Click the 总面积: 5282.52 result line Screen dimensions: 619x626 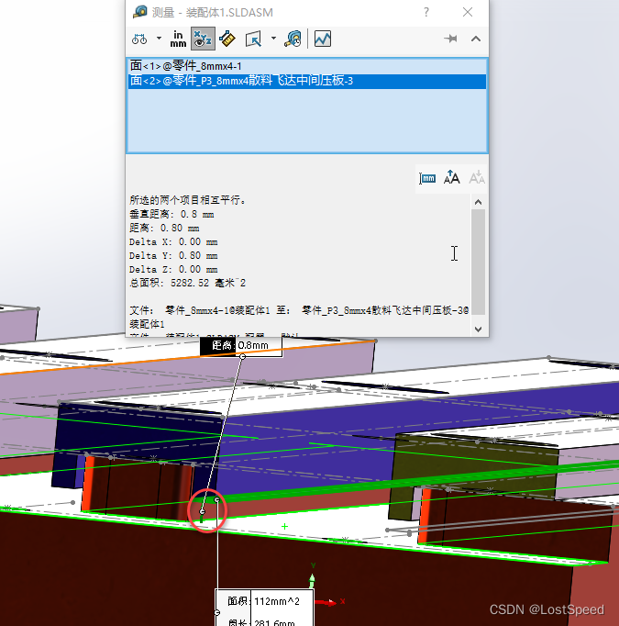187,283
